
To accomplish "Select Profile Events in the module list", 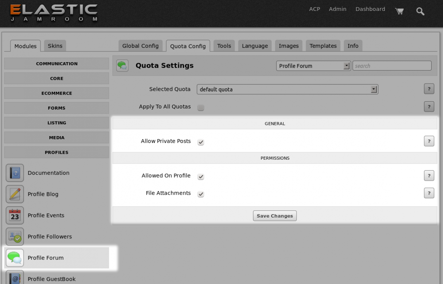I will pyautogui.click(x=46, y=215).
